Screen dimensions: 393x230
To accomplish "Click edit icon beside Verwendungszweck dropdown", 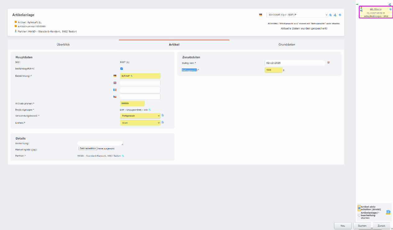I will point(163,115).
